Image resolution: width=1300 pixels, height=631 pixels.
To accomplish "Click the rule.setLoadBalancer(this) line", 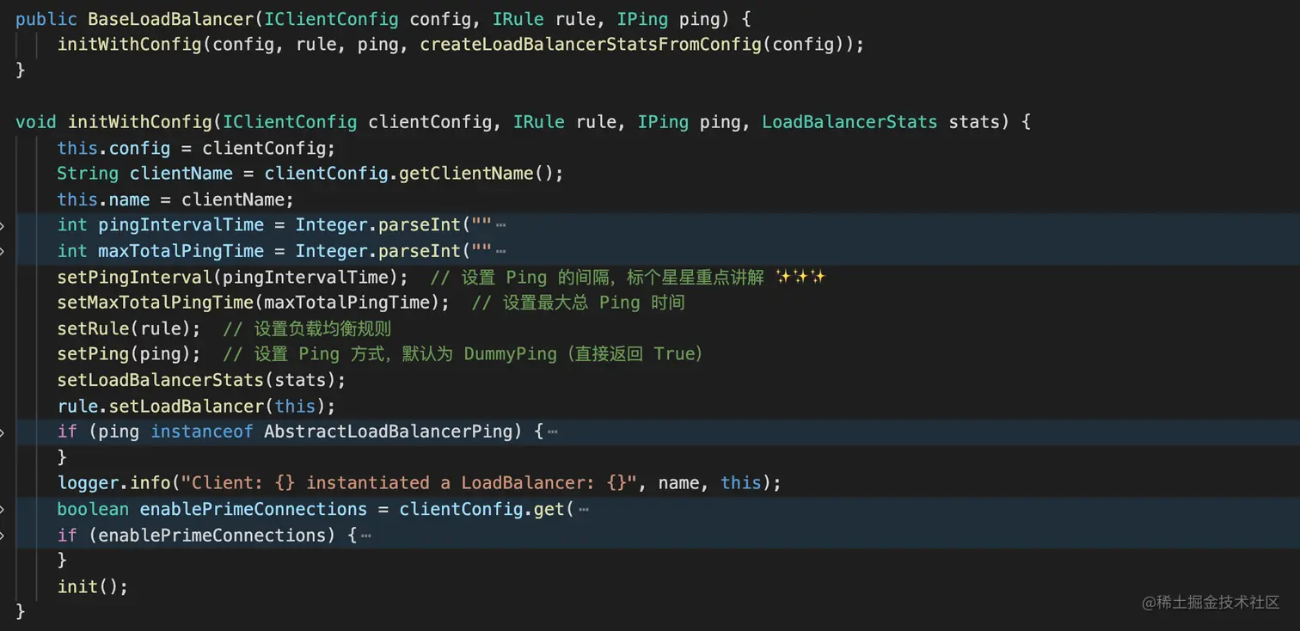I will (x=196, y=406).
